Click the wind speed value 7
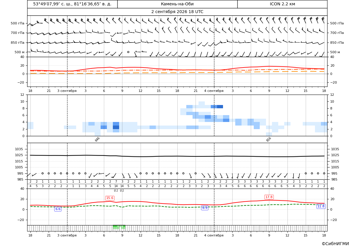The image size is (349, 246). point(116,181)
